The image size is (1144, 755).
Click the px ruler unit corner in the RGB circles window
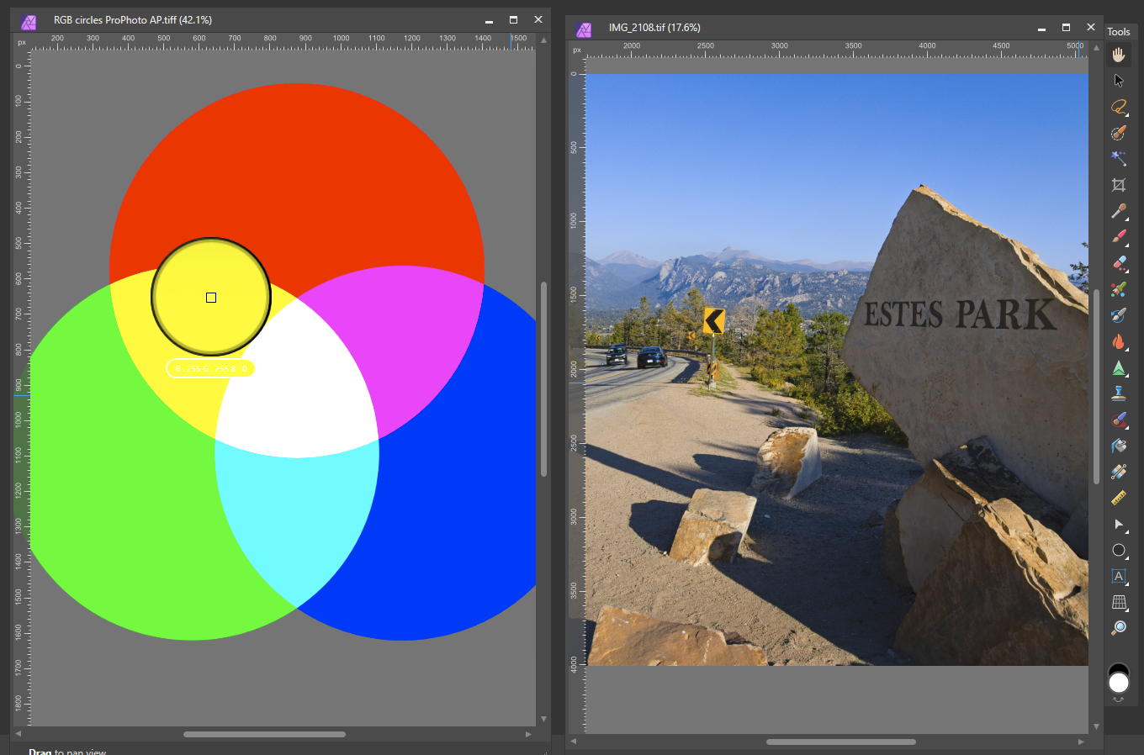(x=22, y=43)
